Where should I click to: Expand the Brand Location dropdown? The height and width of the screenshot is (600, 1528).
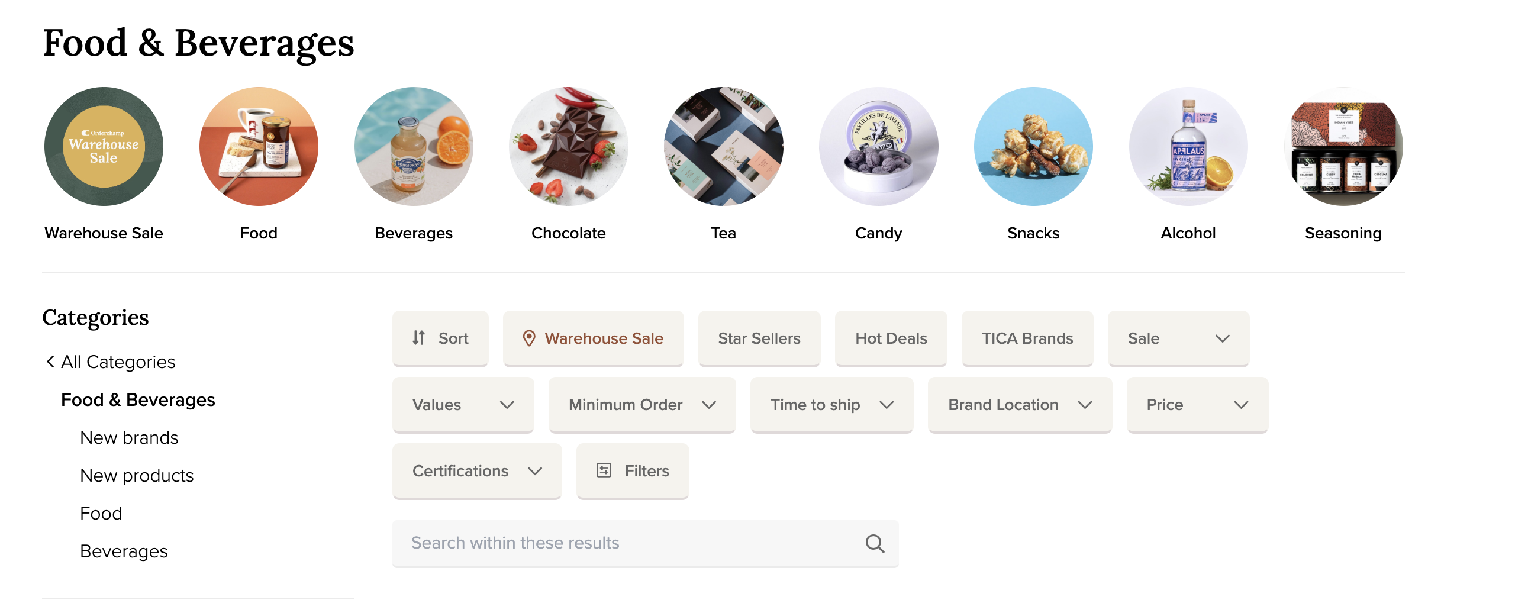(x=1020, y=404)
